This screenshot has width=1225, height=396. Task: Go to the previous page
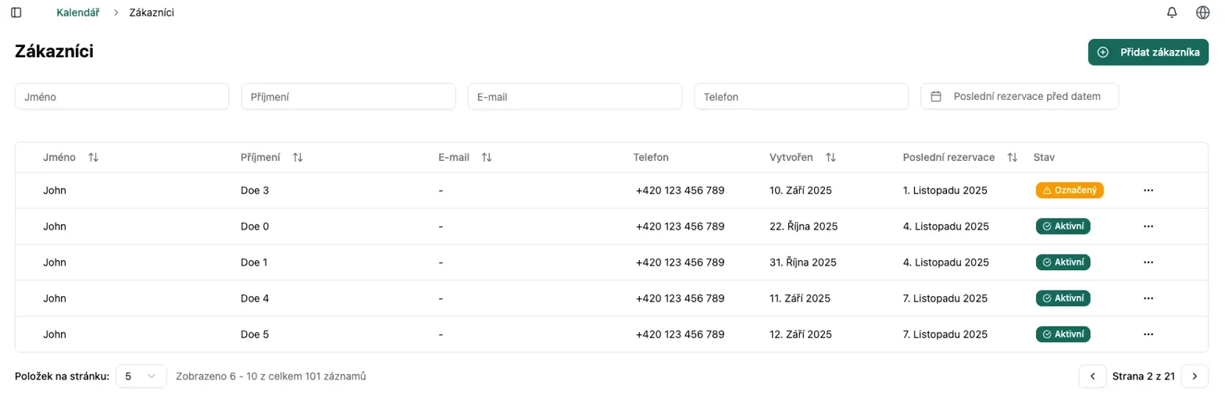(1092, 376)
